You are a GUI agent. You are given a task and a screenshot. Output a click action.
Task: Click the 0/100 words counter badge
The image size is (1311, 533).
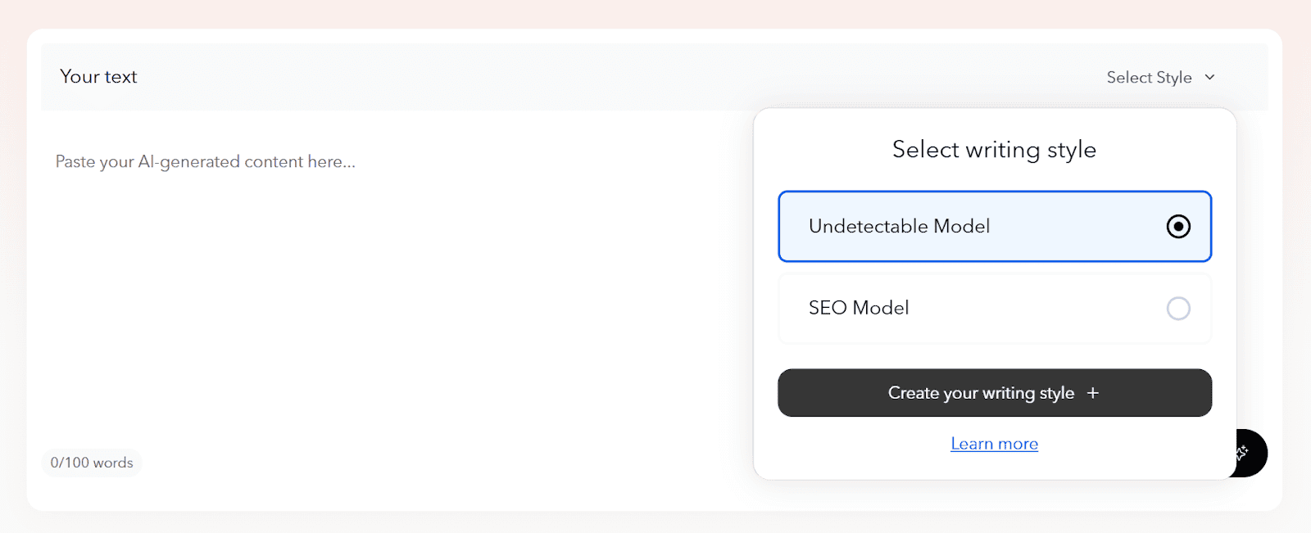point(92,463)
